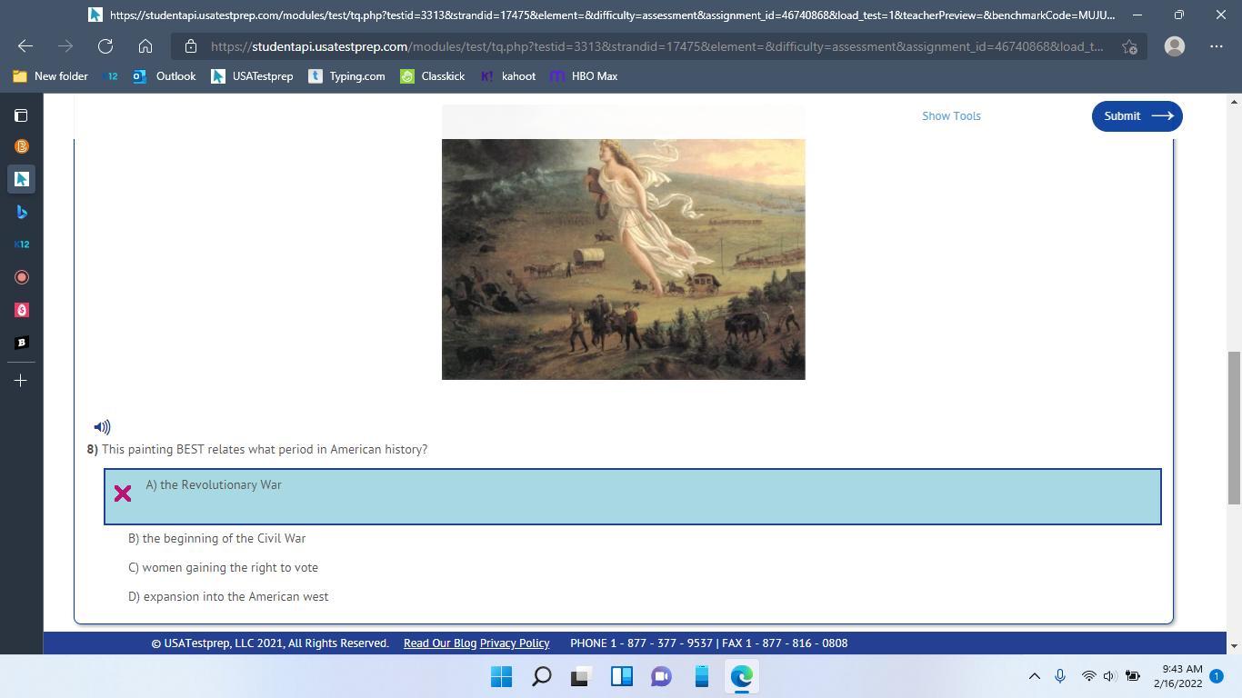The height and width of the screenshot is (698, 1242).
Task: Open the USATestprep bookmark
Action: [252, 76]
